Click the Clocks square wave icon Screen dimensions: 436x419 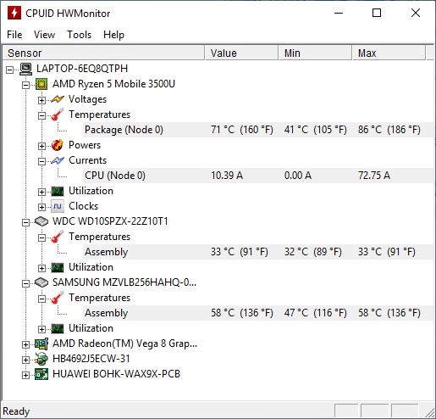click(x=58, y=206)
